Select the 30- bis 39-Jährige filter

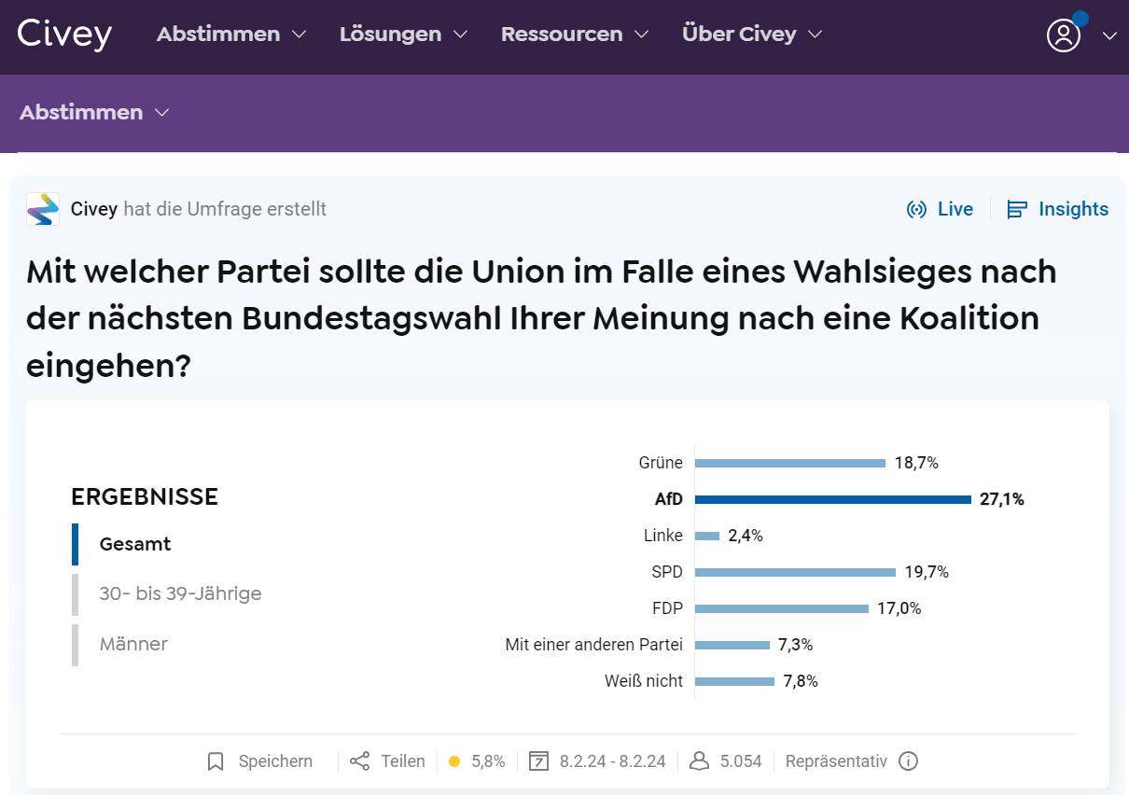click(180, 593)
